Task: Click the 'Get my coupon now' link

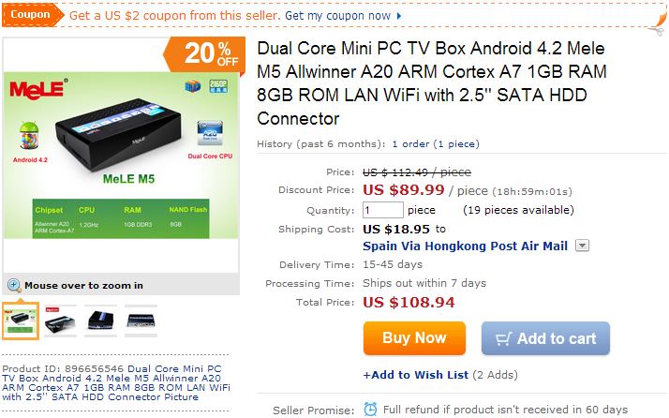Action: pyautogui.click(x=337, y=16)
